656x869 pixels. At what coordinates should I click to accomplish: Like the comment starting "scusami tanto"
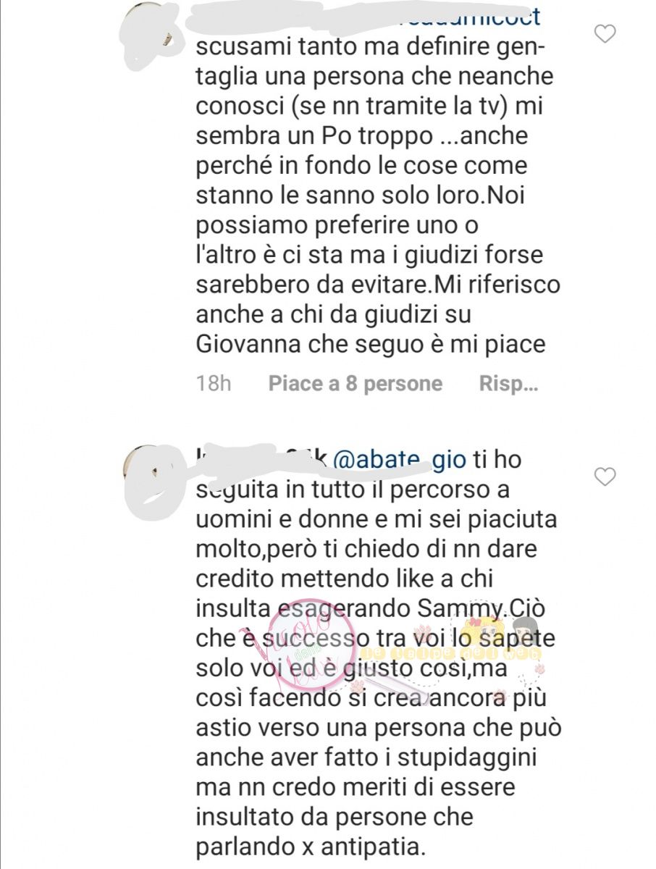605,33
